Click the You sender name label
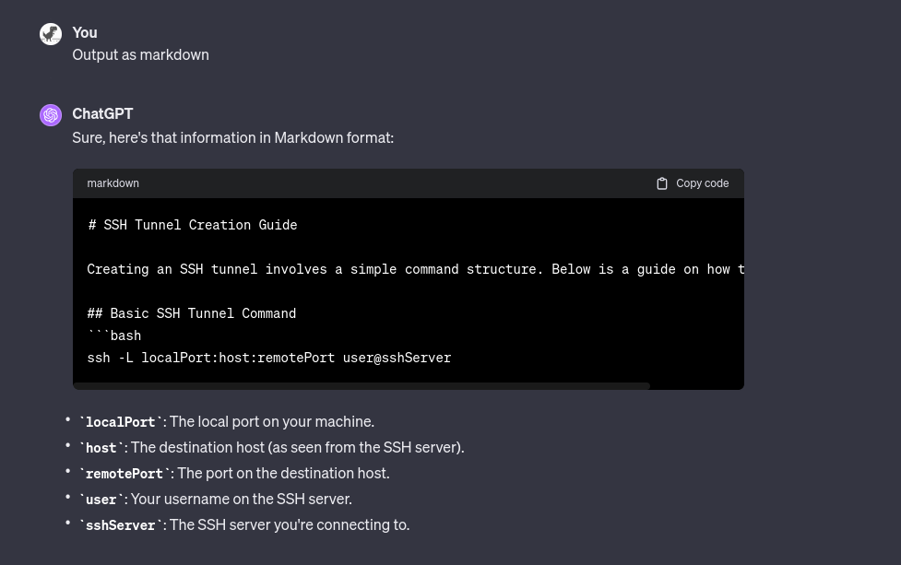Image resolution: width=901 pixels, height=565 pixels. (x=84, y=32)
